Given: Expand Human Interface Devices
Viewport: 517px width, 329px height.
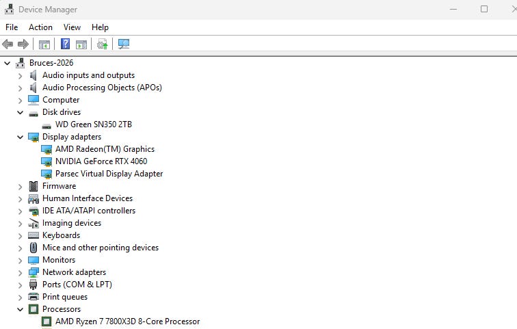Looking at the screenshot, I should click(20, 199).
